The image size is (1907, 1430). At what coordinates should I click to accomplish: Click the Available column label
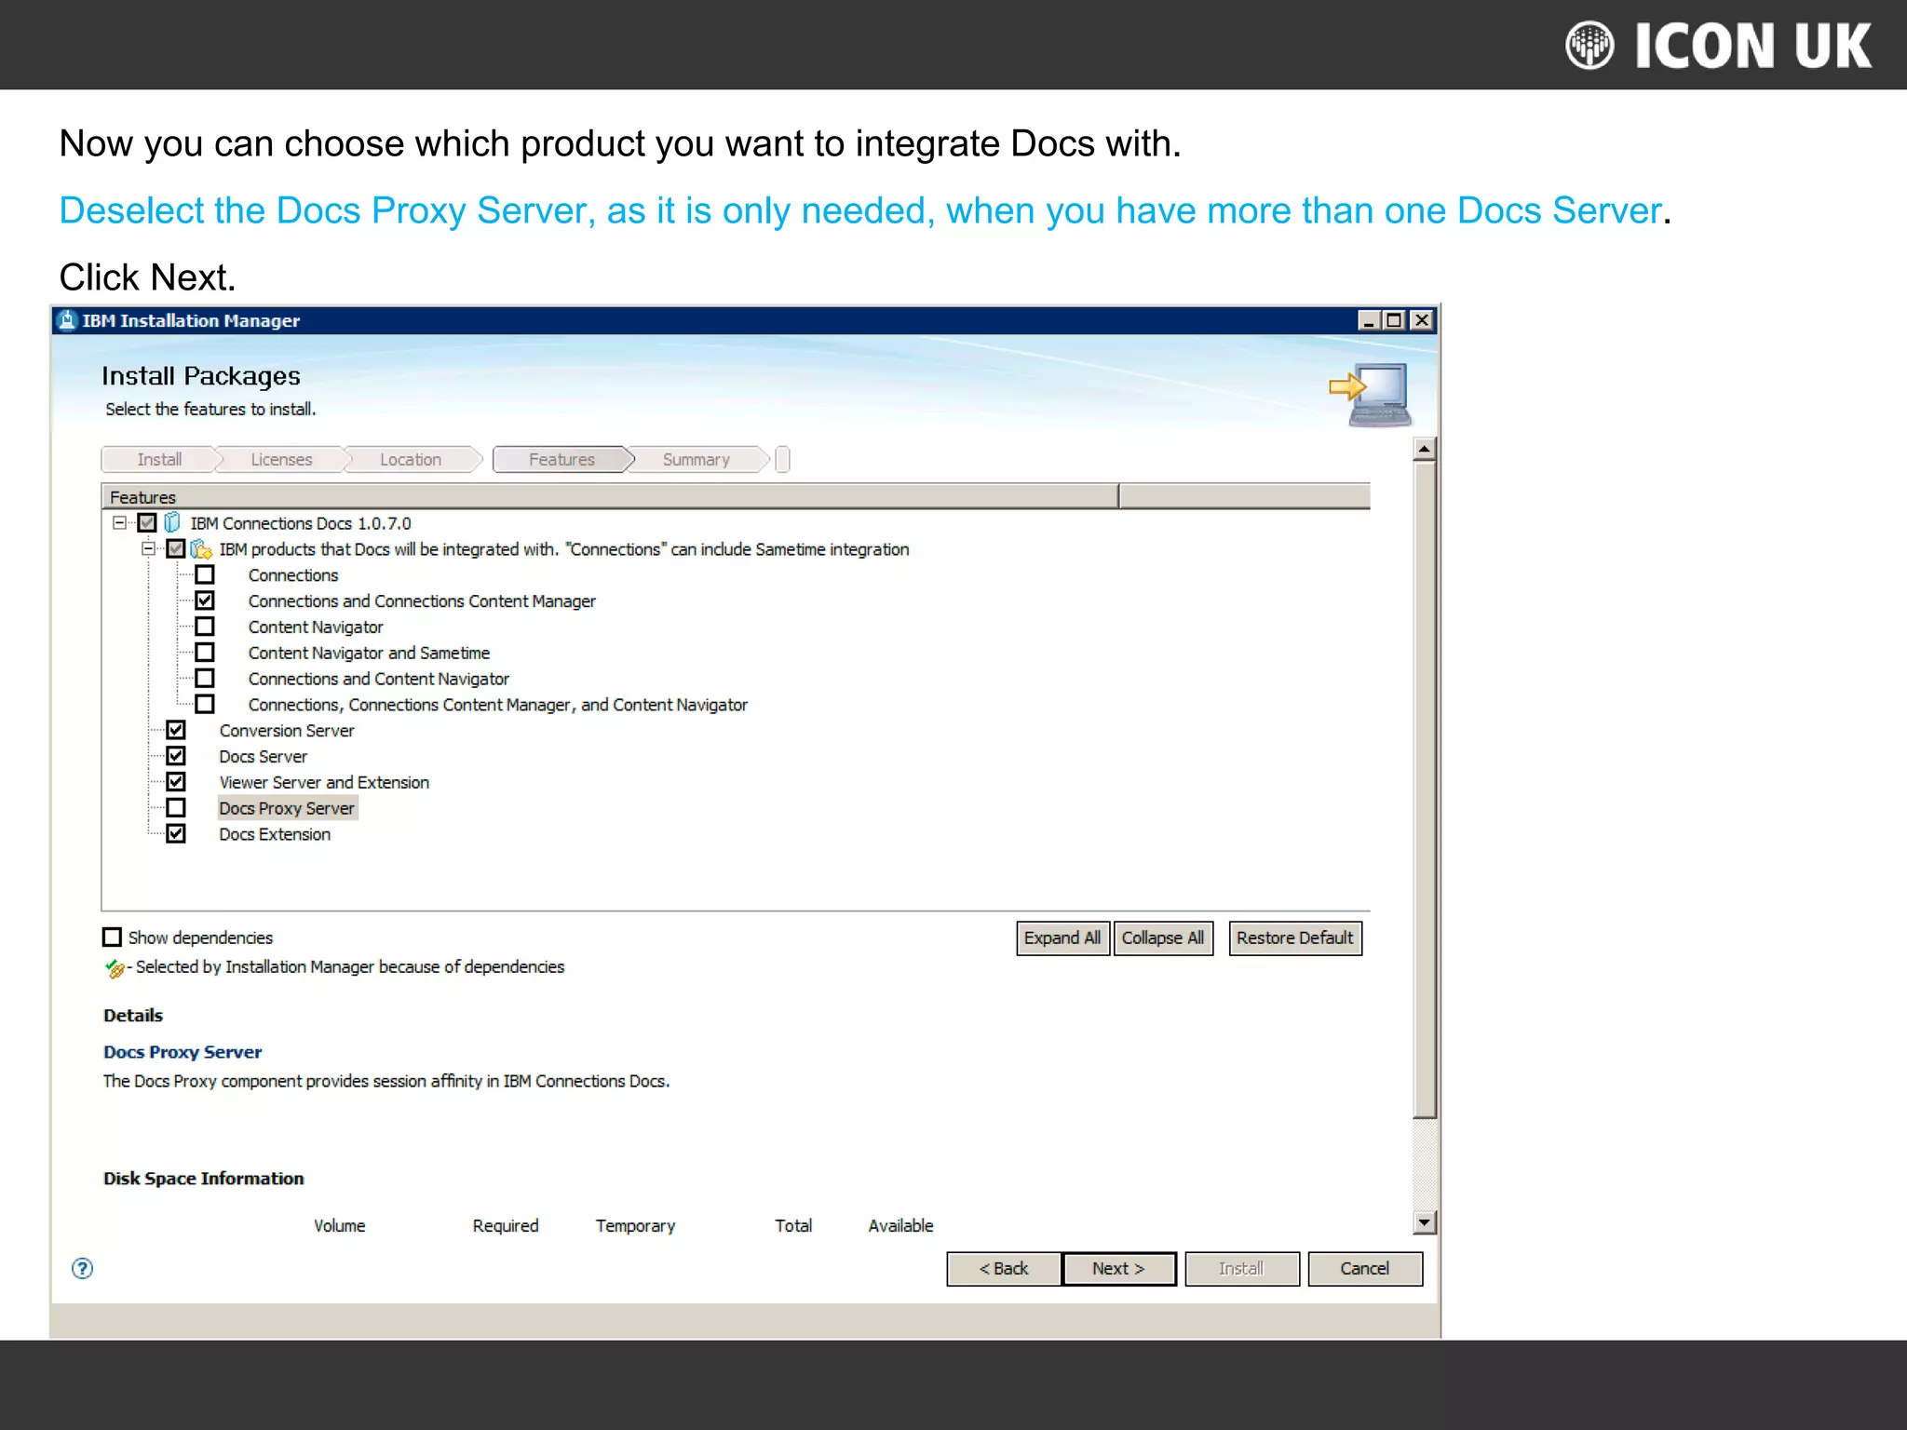coord(900,1226)
